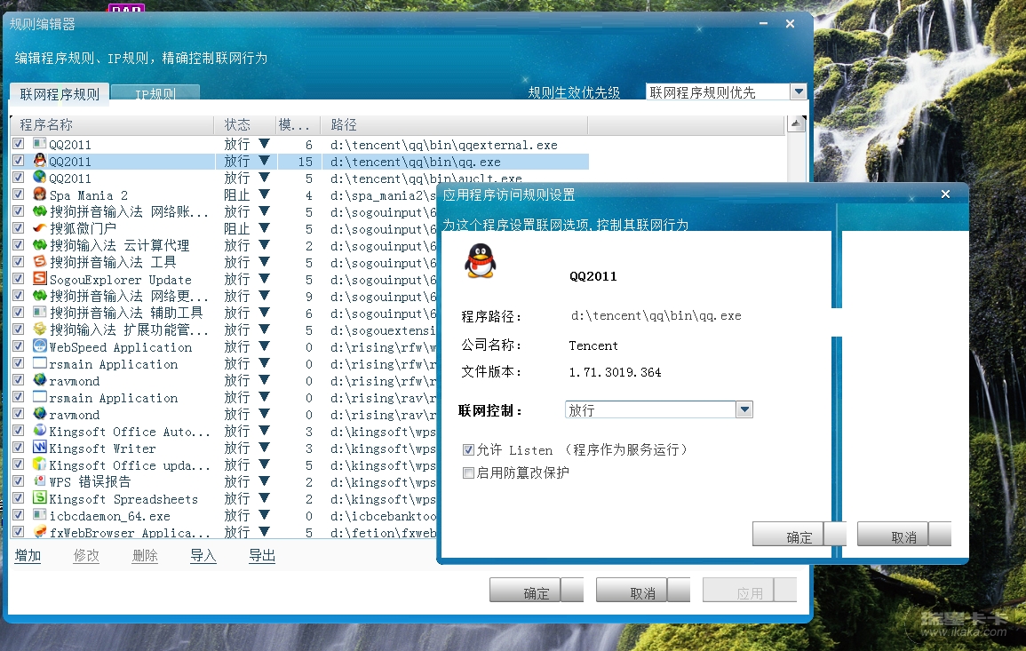Click the 增加 link
Screen dimensions: 1026x651
28,555
